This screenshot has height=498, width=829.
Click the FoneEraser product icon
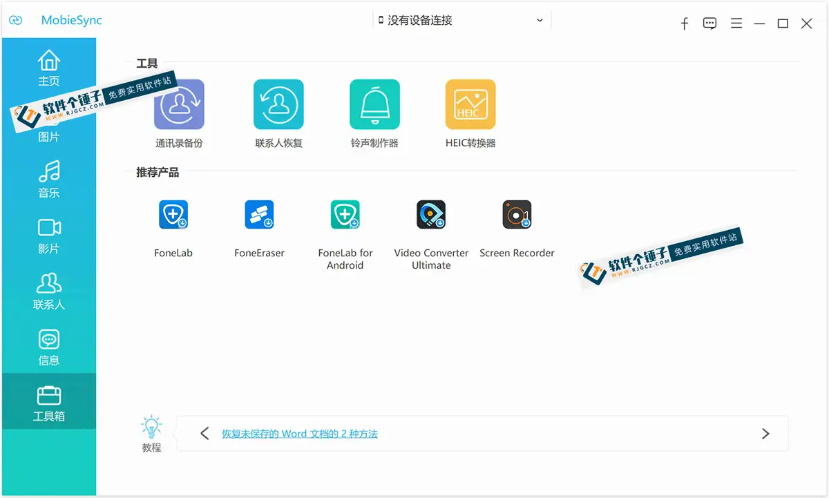pos(259,215)
